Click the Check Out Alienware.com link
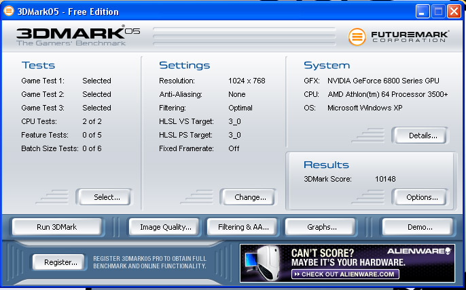 [x=345, y=274]
